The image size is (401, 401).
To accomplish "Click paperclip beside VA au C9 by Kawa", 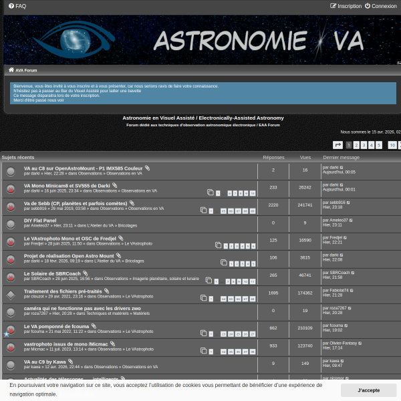I will point(71,361).
